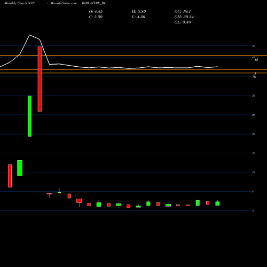
Task: Click the '15' label beside orange line
Action: (256, 60)
